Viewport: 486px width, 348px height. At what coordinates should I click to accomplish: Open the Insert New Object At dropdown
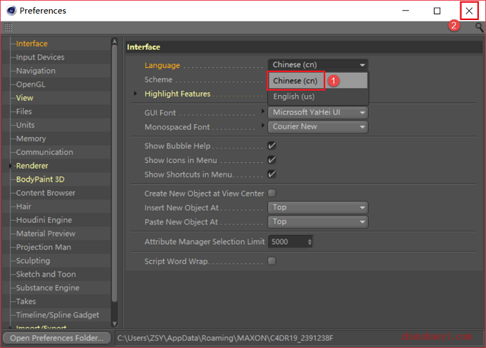point(318,208)
